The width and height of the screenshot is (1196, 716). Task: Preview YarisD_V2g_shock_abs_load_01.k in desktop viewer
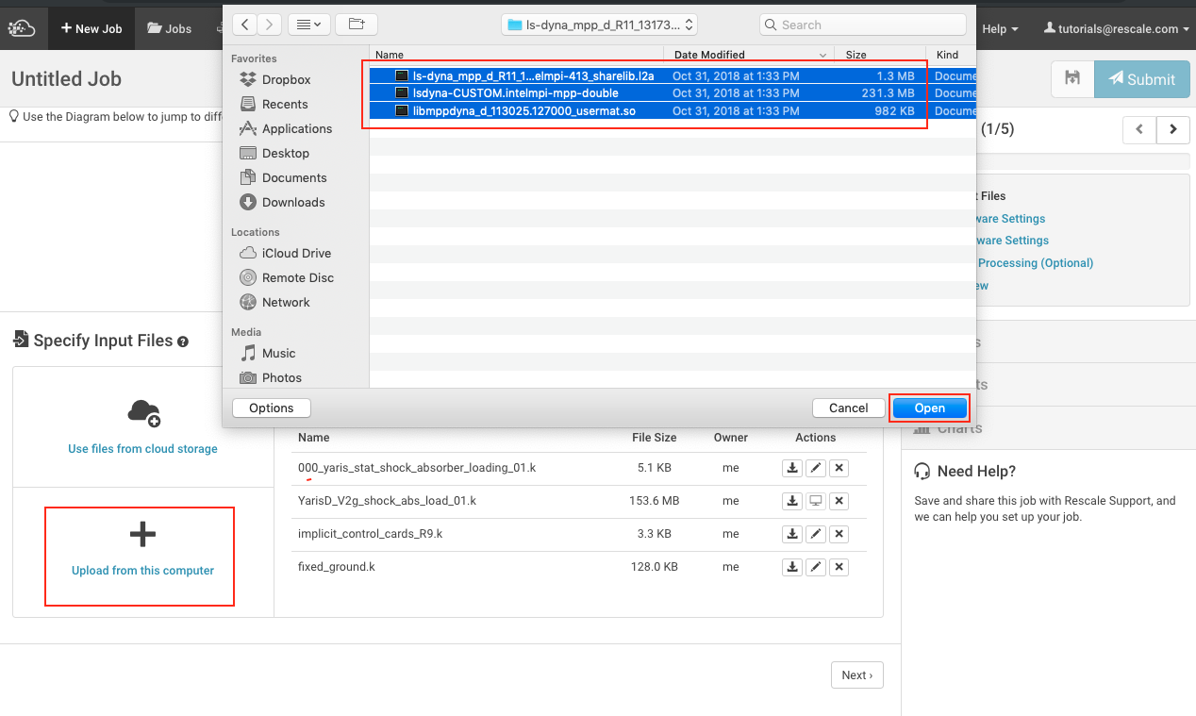[x=816, y=501]
